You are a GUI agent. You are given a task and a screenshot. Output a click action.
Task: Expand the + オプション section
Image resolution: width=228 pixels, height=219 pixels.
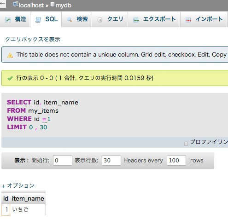click(18, 185)
